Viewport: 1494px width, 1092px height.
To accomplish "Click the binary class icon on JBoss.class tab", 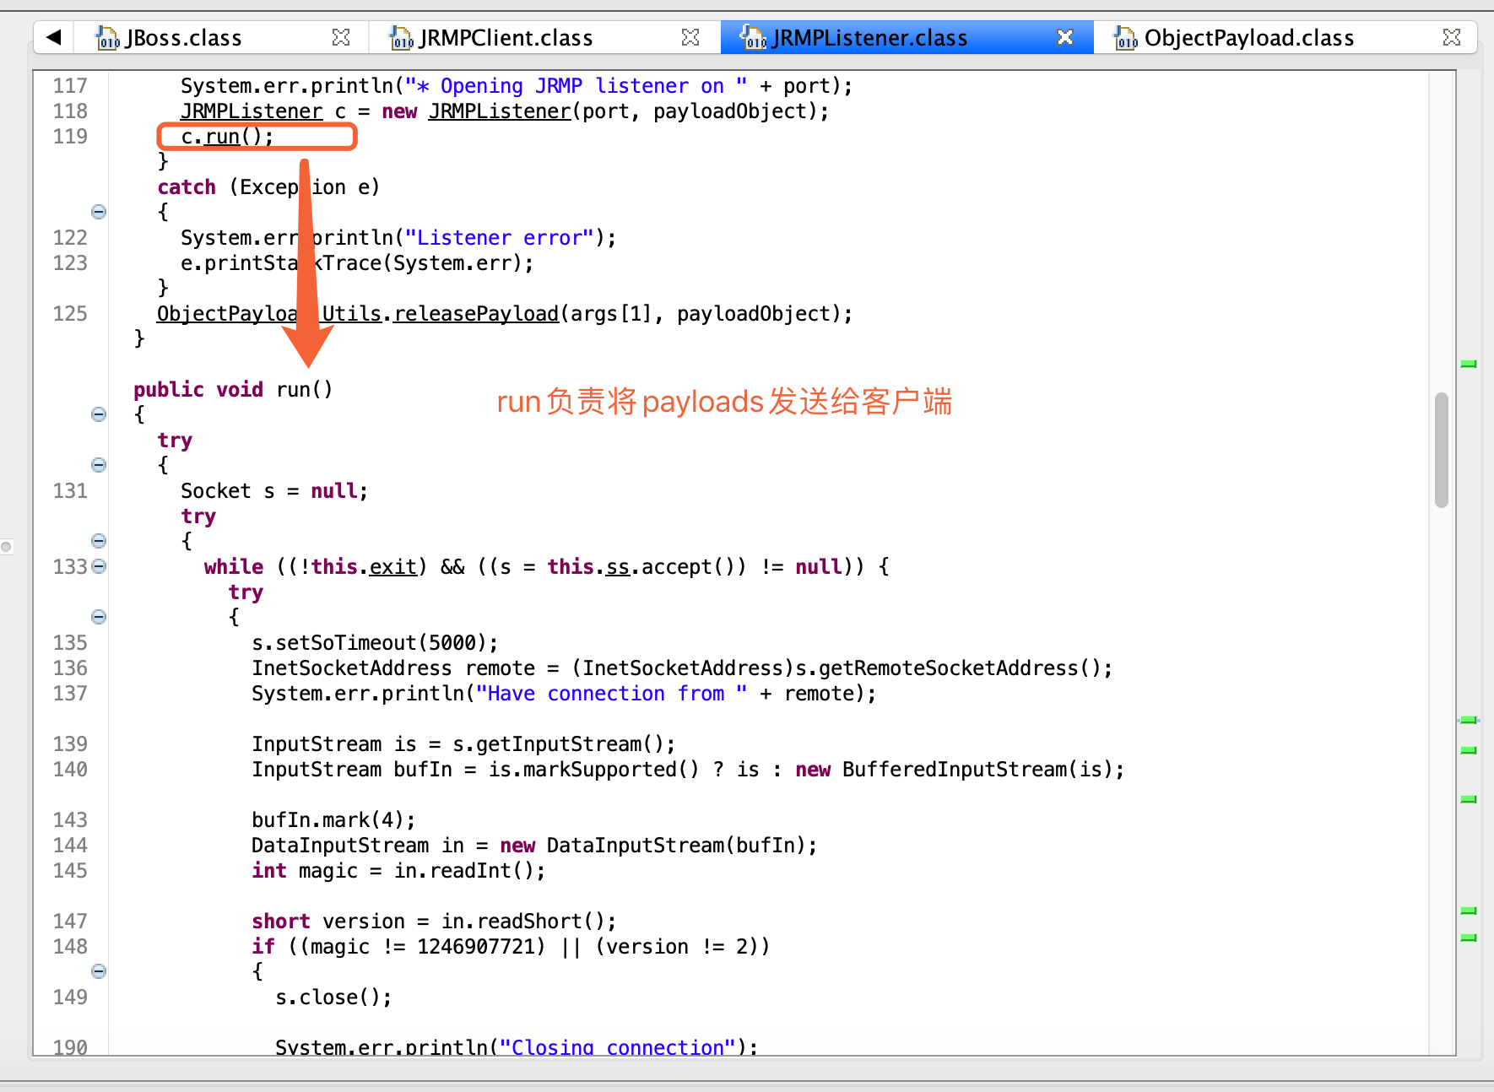I will coord(106,37).
